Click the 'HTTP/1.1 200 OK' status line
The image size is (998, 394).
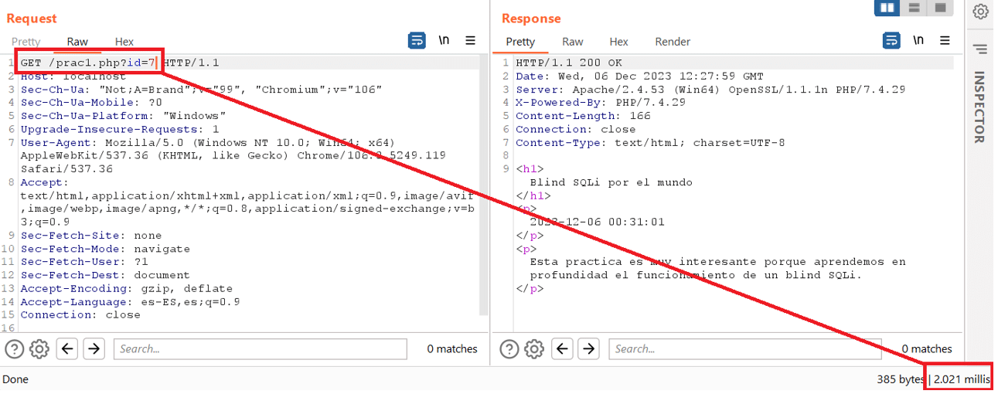coord(569,63)
